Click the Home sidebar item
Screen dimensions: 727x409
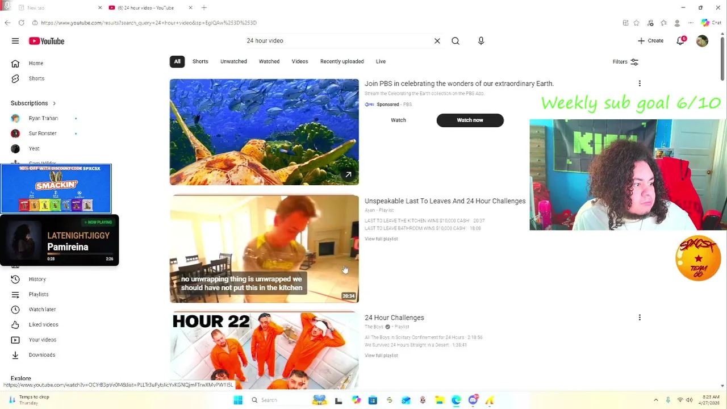[x=36, y=63]
